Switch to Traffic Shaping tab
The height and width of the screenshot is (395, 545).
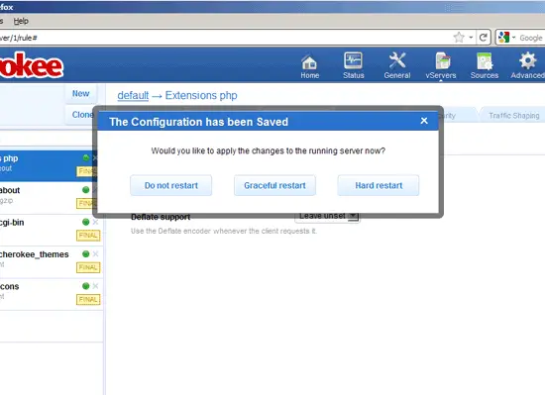[513, 116]
